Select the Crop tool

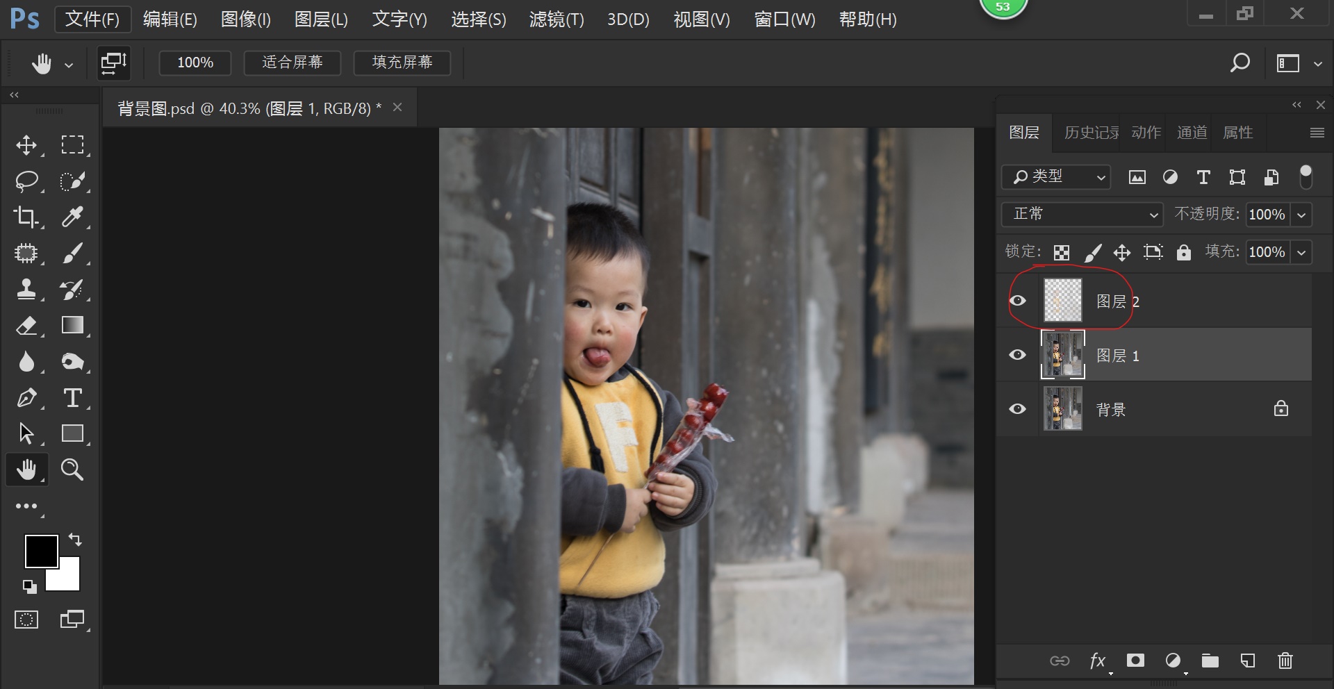26,217
